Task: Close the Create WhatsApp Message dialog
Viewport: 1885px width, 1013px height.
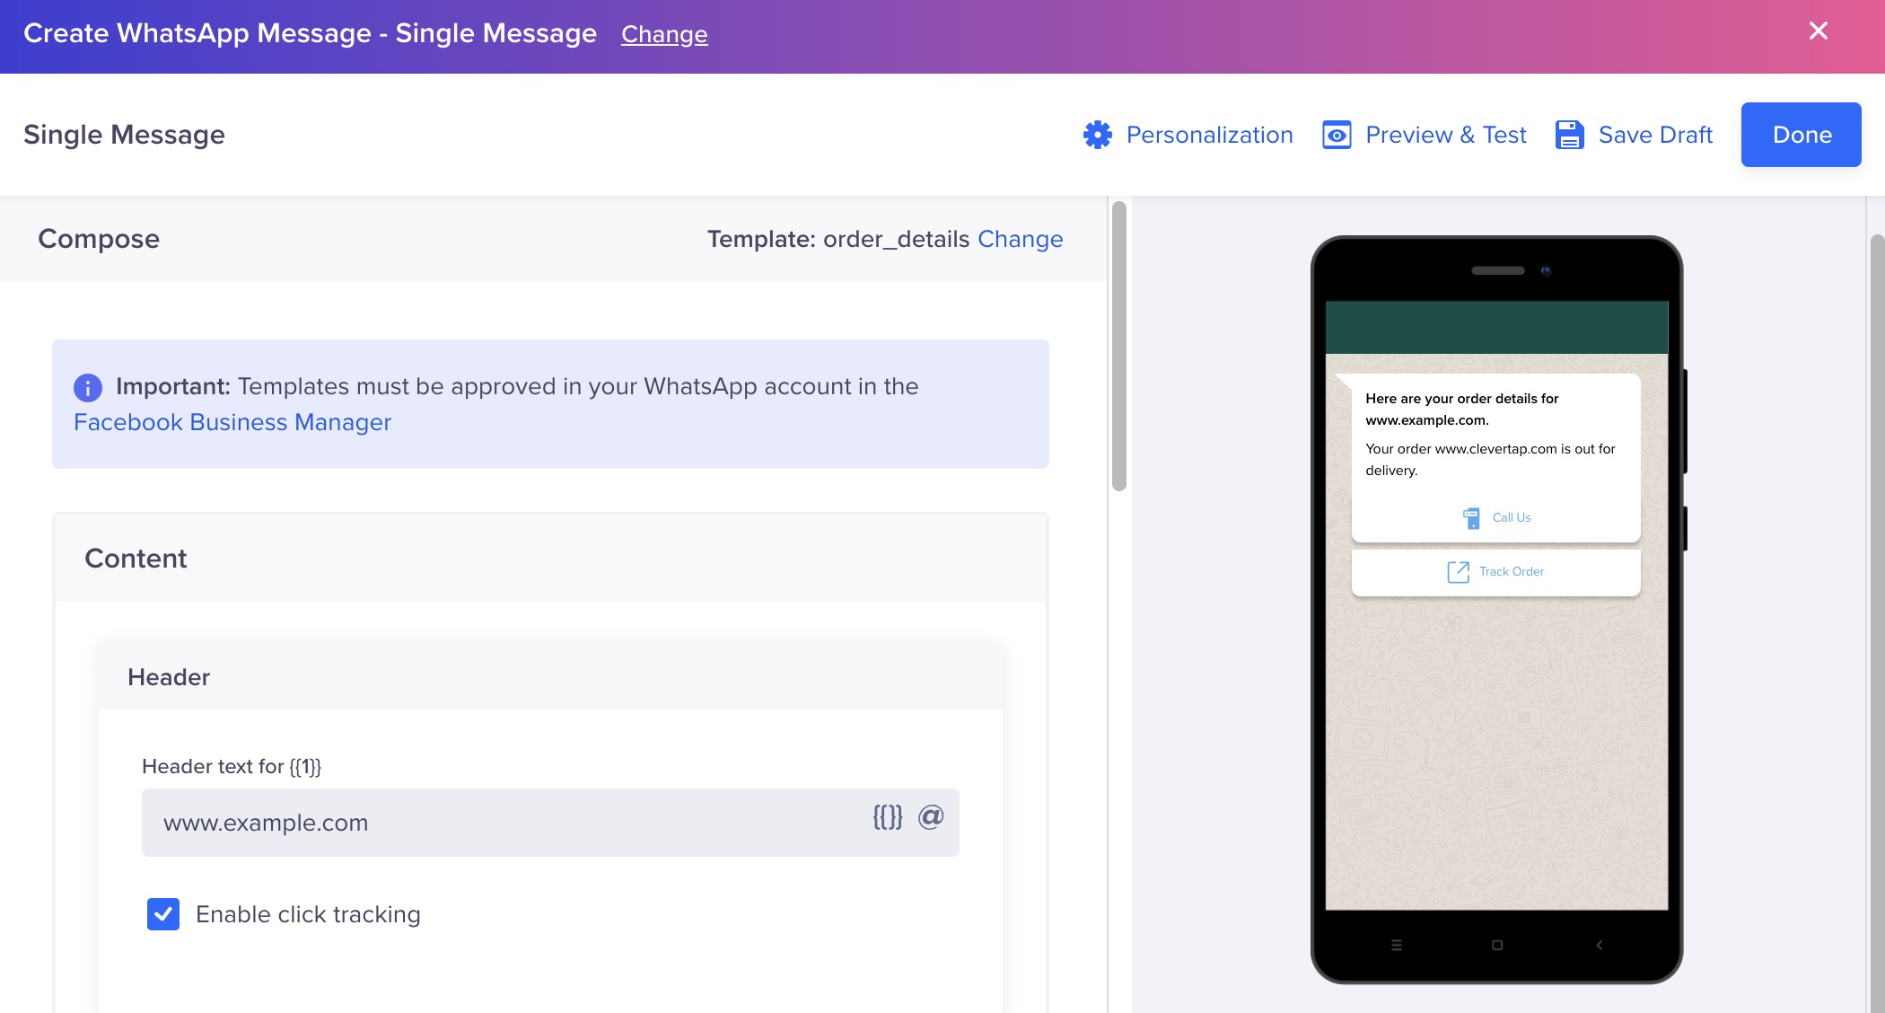Action: (1819, 31)
